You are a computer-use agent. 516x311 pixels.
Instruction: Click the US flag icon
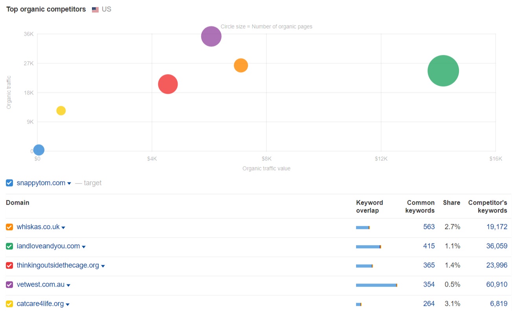[95, 10]
